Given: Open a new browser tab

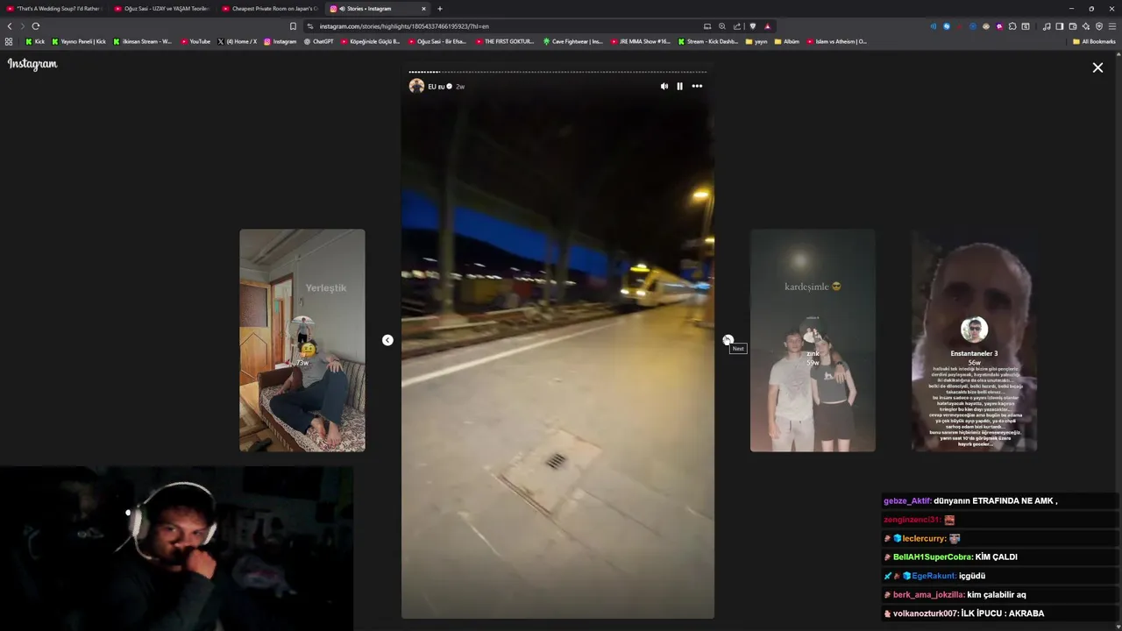Looking at the screenshot, I should pos(440,9).
